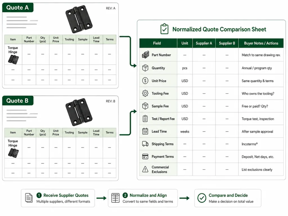Select 'Make a decision on total value' subtitle
288x216 pixels.
pos(231,201)
